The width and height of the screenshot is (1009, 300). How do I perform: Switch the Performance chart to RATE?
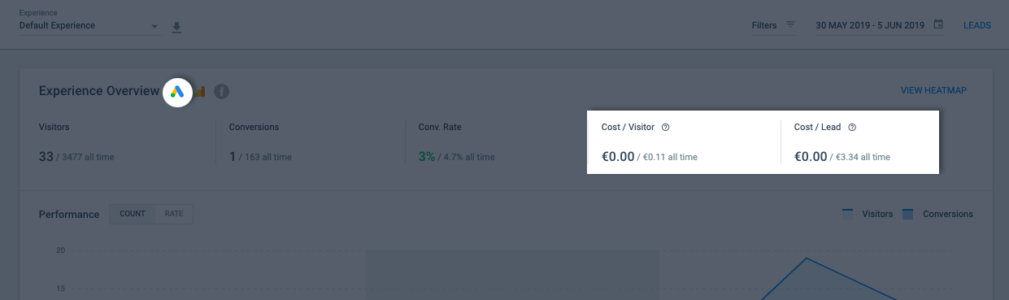tap(174, 215)
